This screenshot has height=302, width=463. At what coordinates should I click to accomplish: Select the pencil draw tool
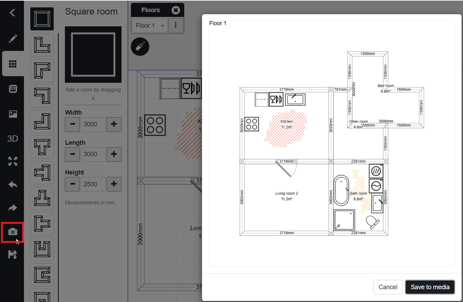coord(13,38)
